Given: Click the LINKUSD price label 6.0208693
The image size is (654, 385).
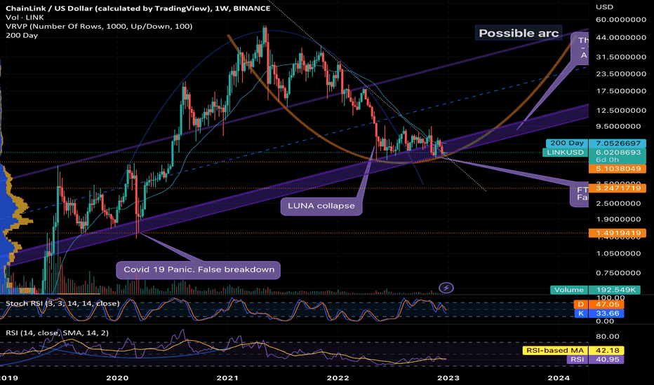Looking at the screenshot, I should [x=594, y=153].
